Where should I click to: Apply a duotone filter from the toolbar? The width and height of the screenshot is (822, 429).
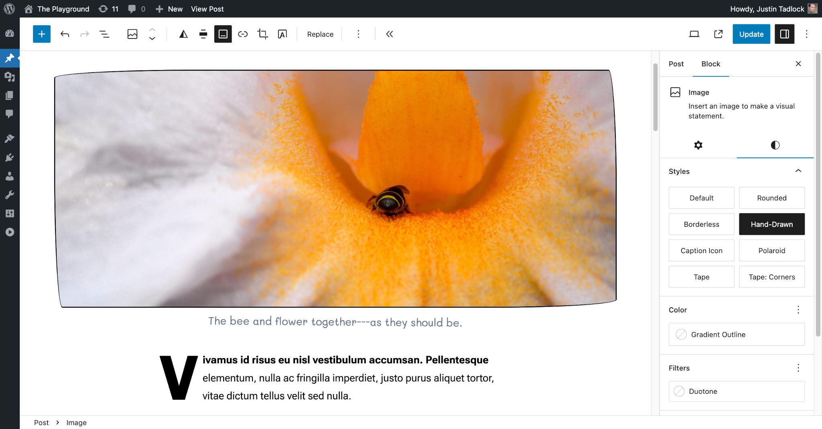tap(183, 34)
